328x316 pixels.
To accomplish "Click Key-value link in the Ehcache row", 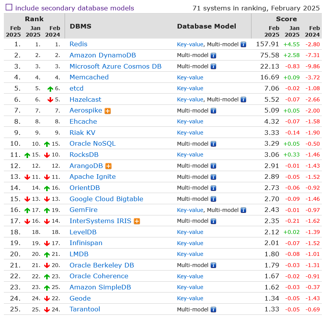I will 190,122.
